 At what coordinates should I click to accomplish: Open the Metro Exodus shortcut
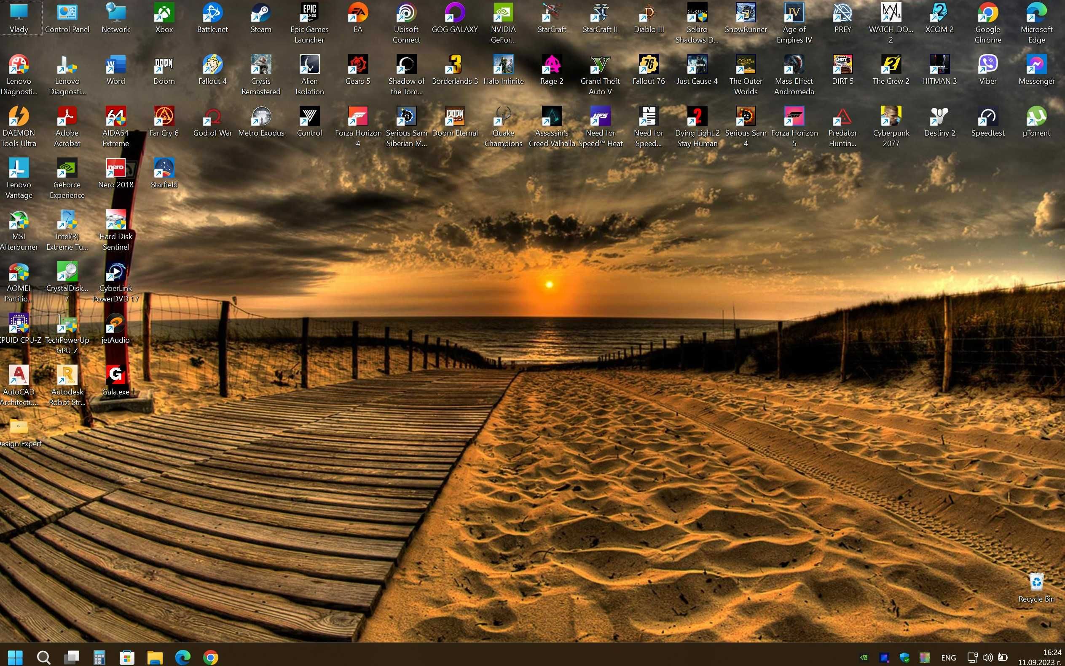click(260, 122)
